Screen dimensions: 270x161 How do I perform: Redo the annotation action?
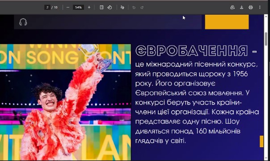click(142, 8)
